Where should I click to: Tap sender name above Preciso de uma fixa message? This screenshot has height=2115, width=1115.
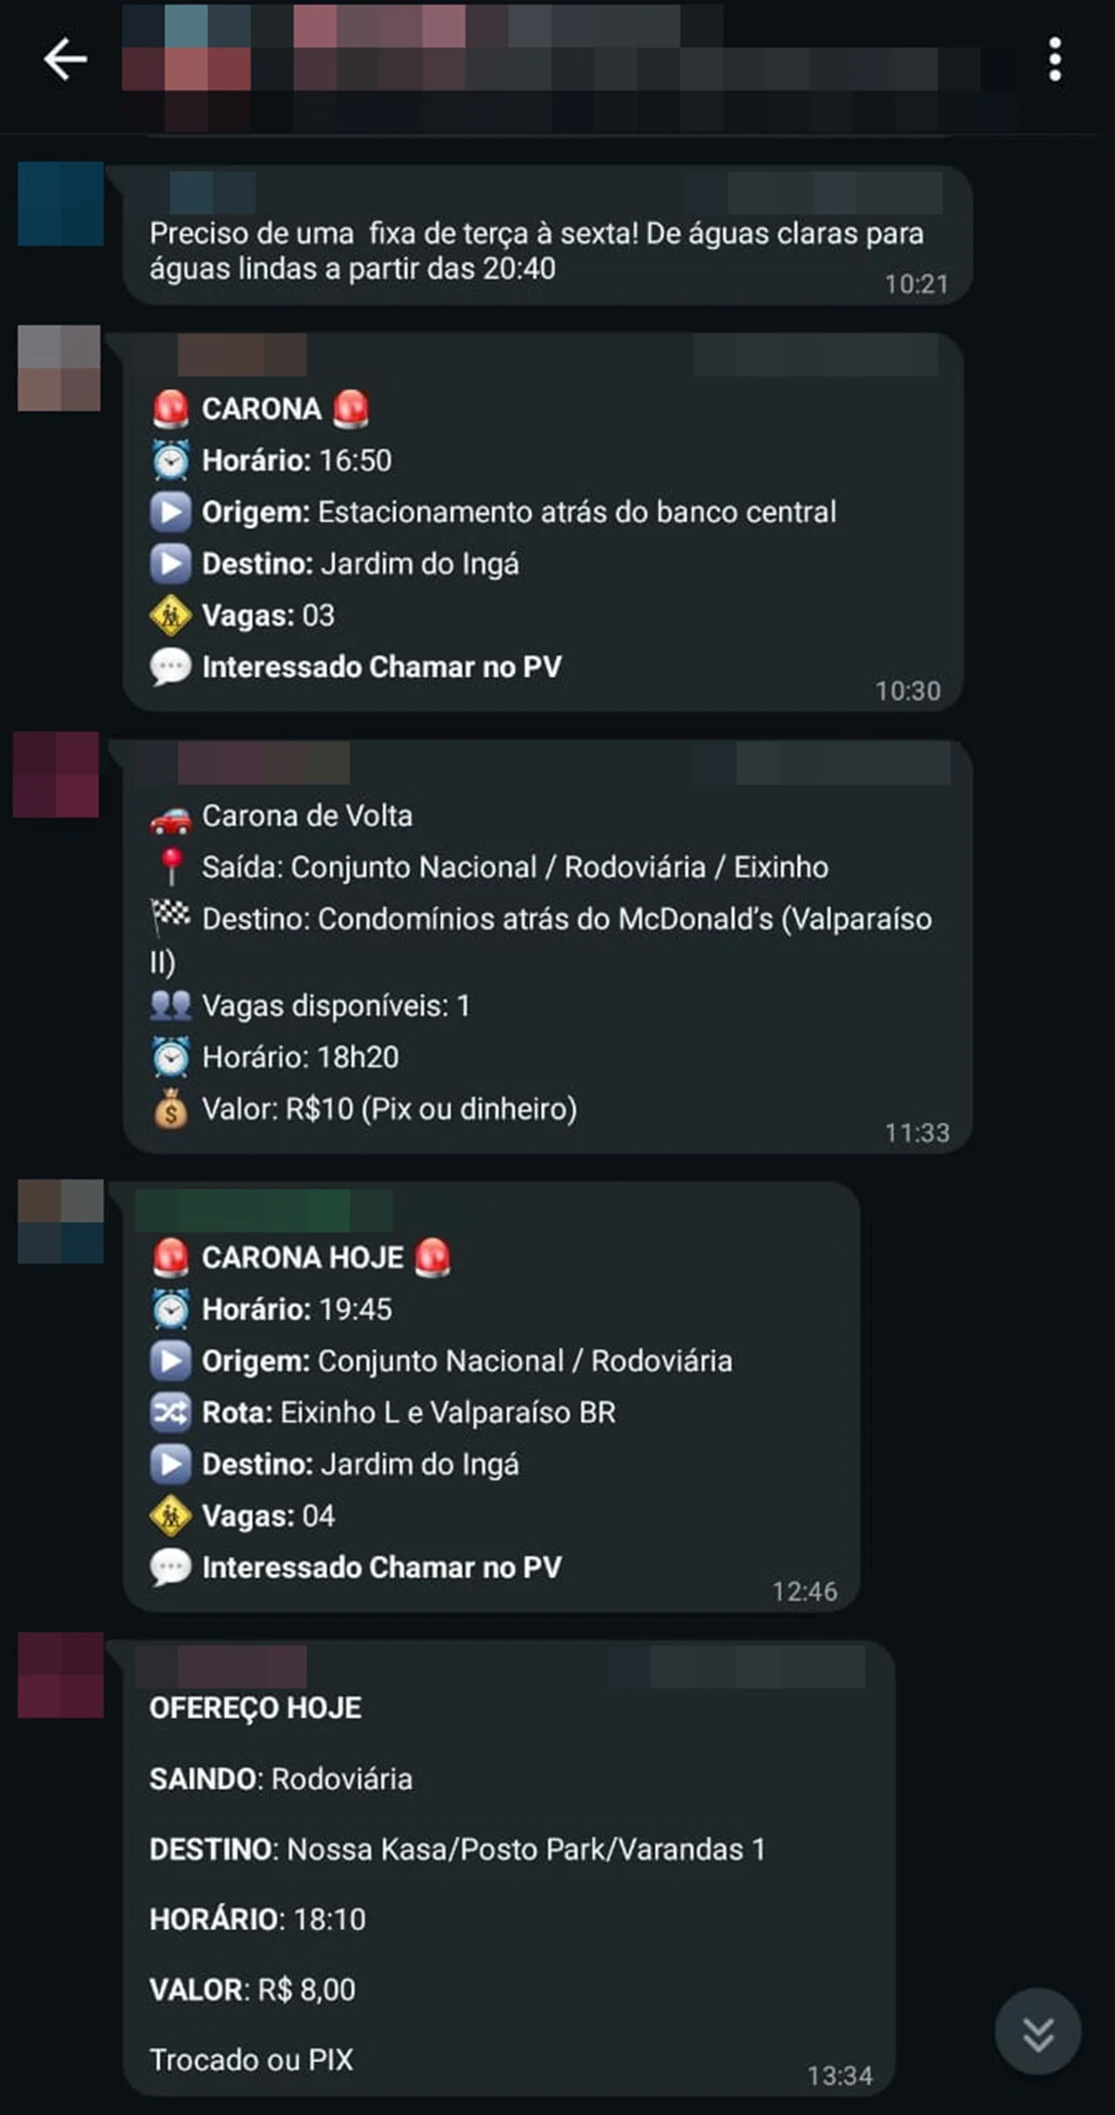tap(214, 193)
